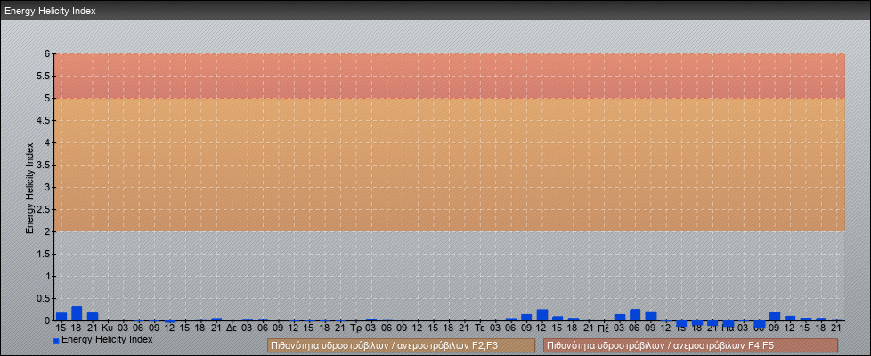Click the 6 value on the y-axis
Screen dimensions: 871x356
pyautogui.click(x=48, y=54)
